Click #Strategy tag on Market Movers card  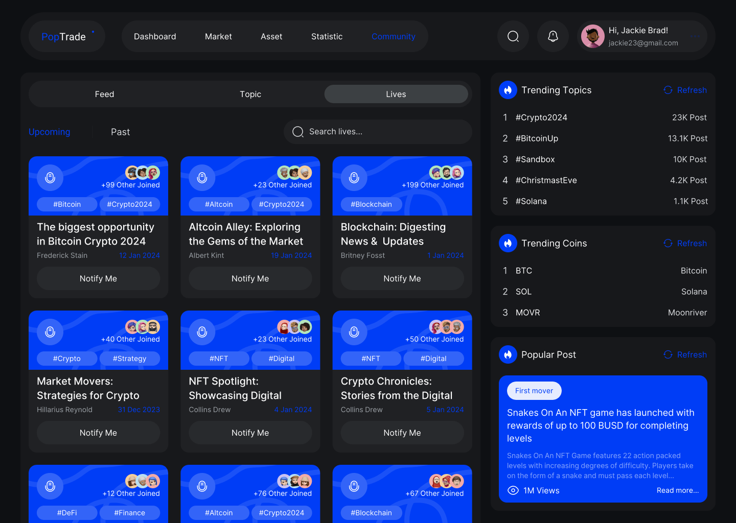coord(130,359)
